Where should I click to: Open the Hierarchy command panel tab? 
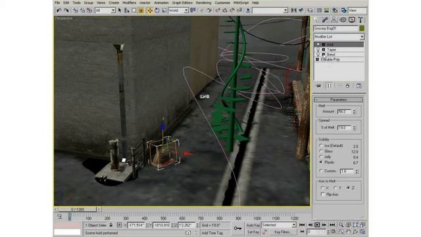334,20
